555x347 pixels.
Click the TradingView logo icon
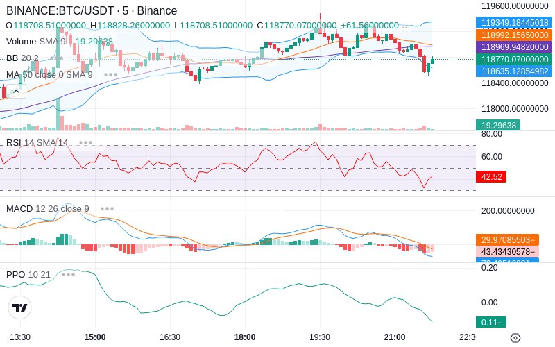click(20, 307)
